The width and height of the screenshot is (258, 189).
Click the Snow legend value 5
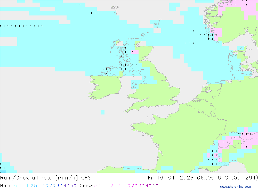coord(120,186)
